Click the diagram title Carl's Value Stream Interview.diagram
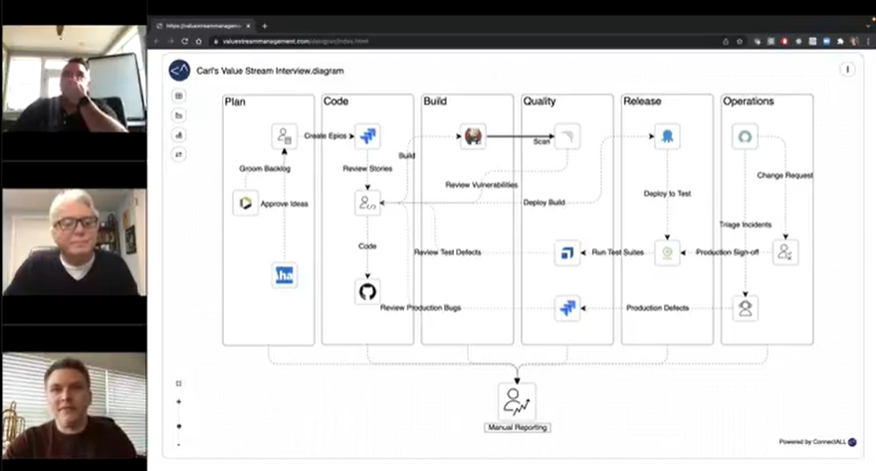This screenshot has height=471, width=876. pyautogui.click(x=270, y=71)
